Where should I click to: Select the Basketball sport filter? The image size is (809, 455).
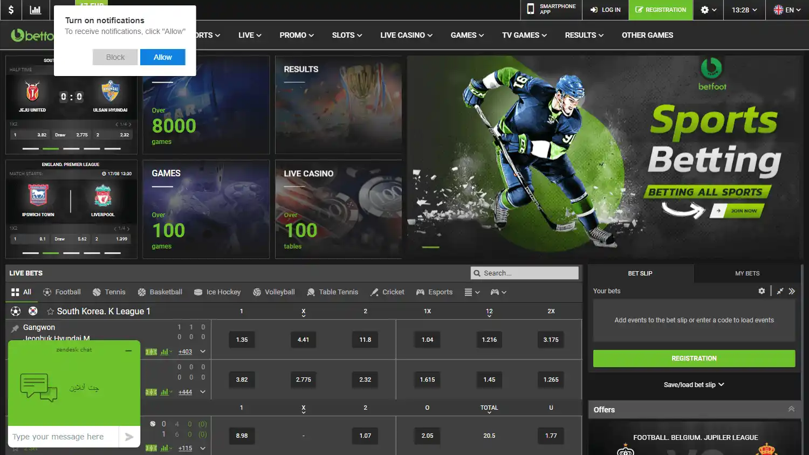[160, 292]
